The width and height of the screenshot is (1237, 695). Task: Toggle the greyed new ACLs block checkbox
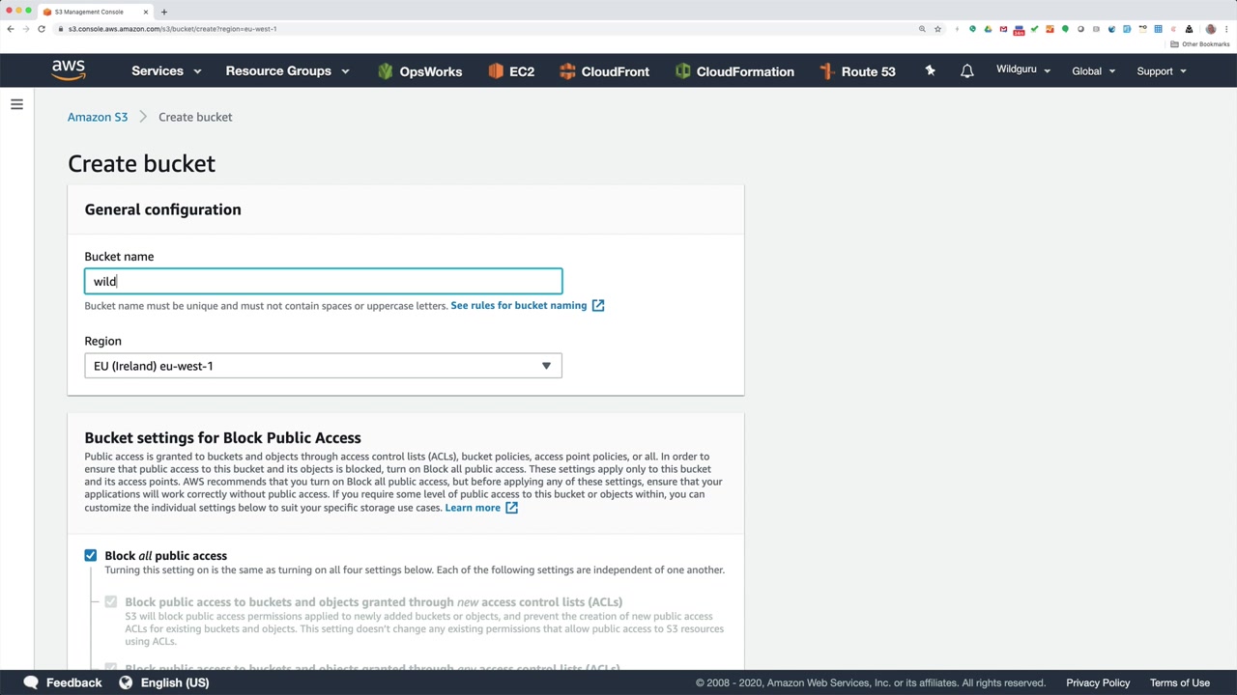click(111, 602)
